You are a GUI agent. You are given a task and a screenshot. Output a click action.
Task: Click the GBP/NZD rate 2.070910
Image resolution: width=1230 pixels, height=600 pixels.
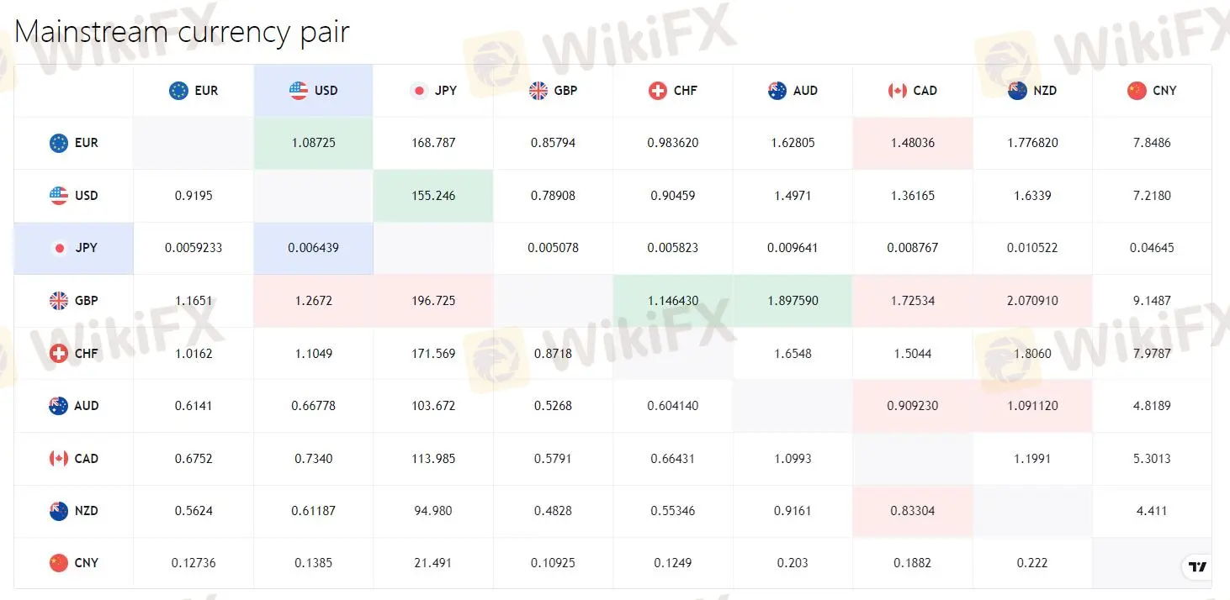1032,301
